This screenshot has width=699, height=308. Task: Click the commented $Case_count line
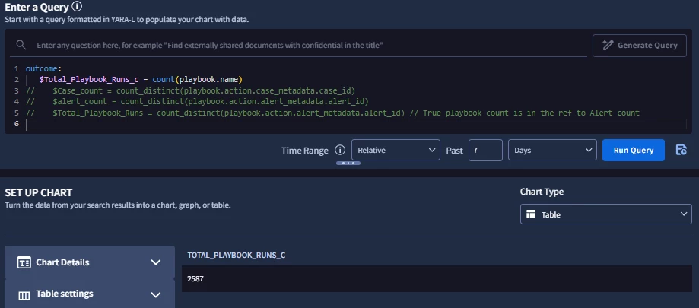[190, 90]
